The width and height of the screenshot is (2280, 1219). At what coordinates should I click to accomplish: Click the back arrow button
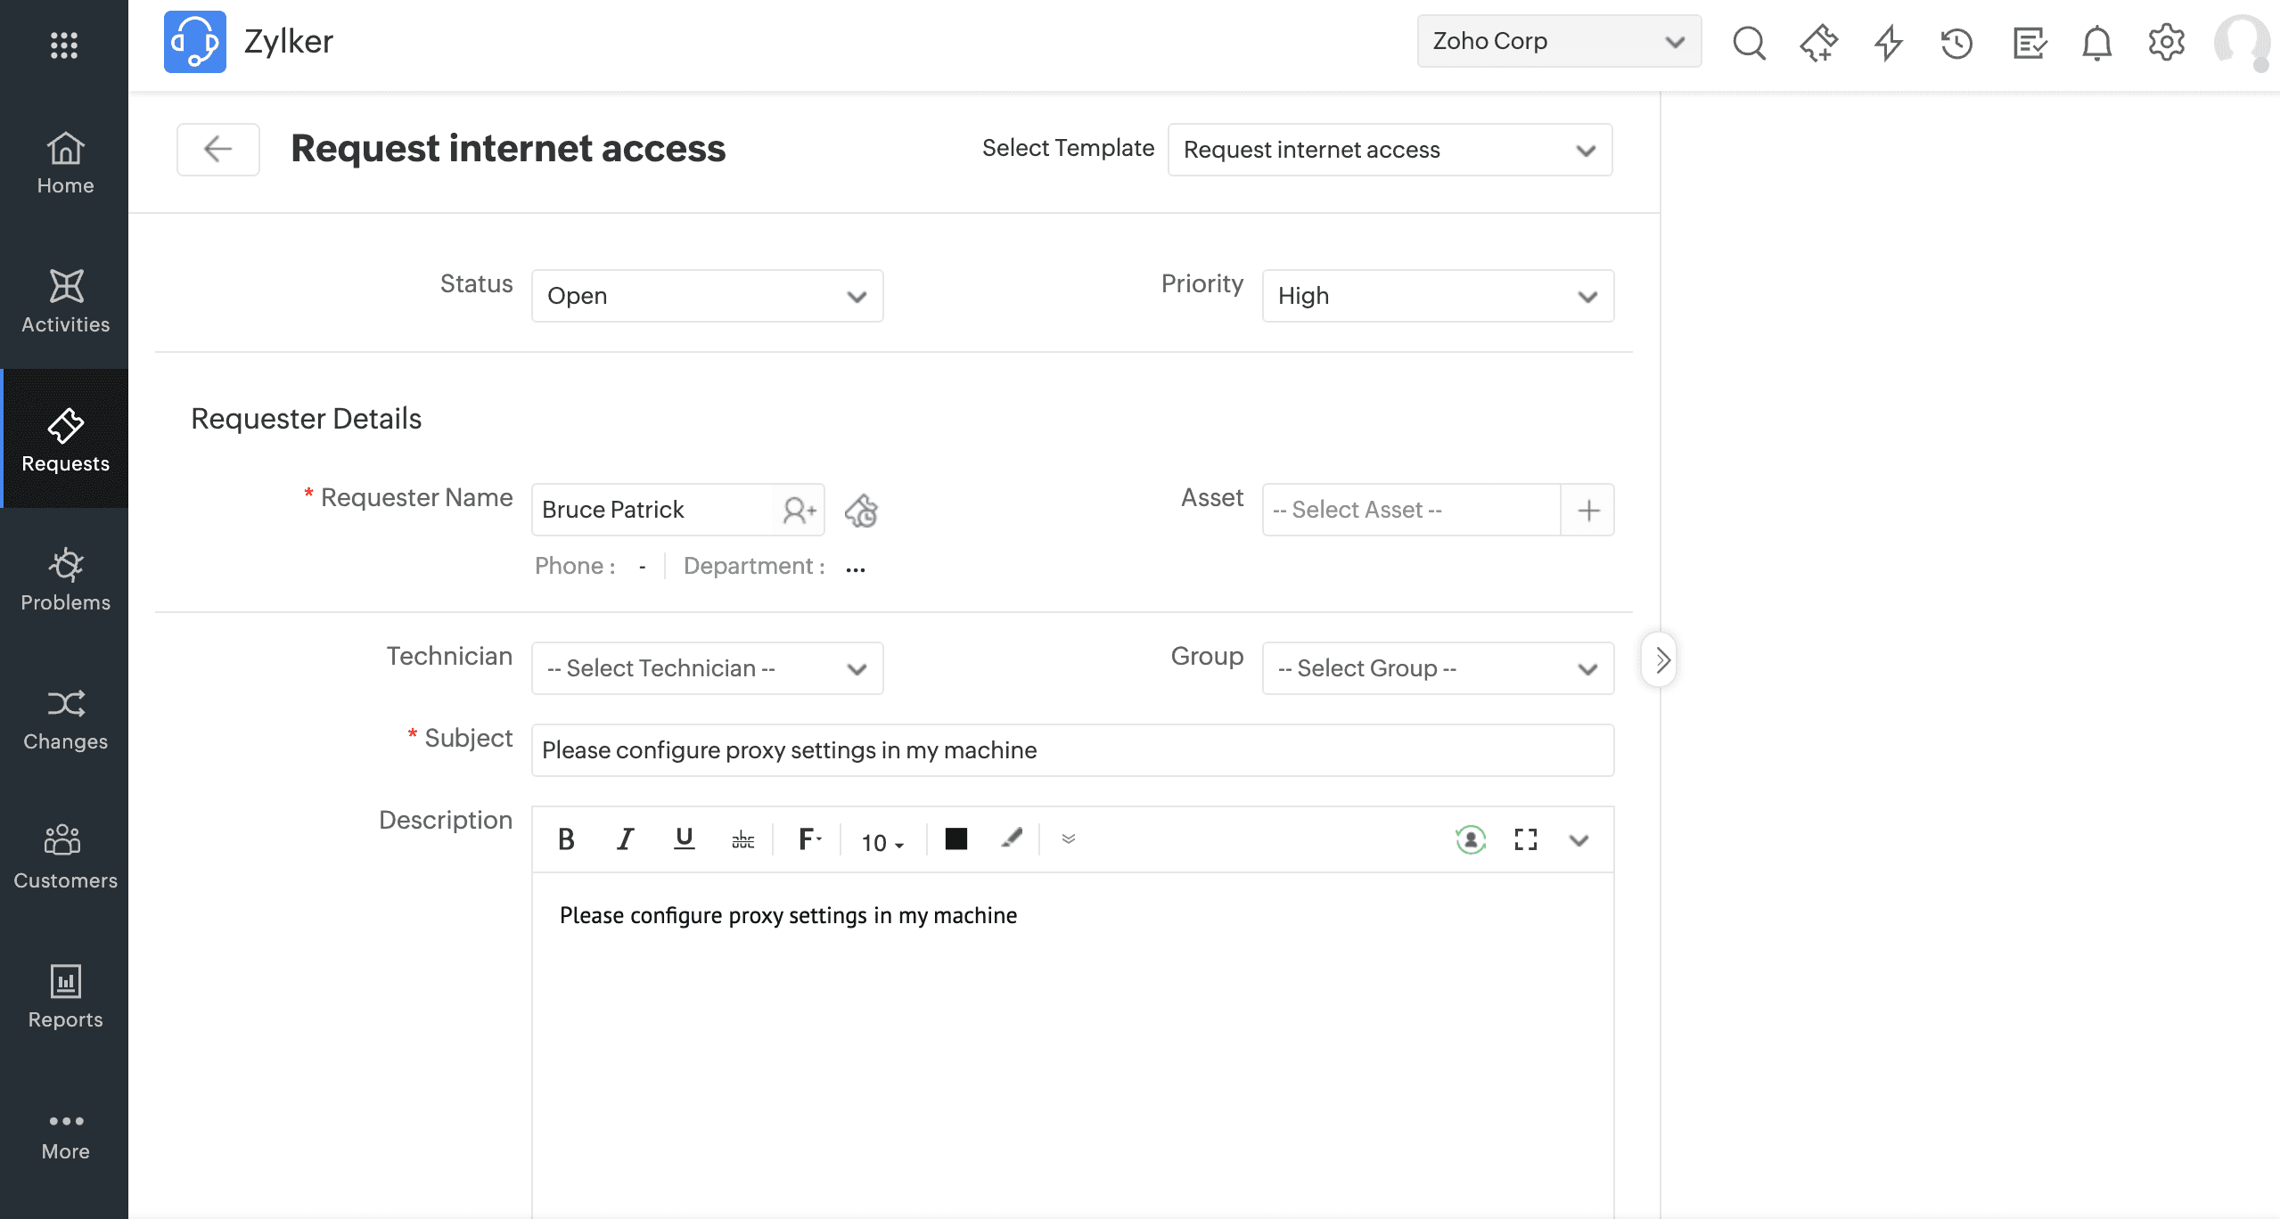coord(218,149)
